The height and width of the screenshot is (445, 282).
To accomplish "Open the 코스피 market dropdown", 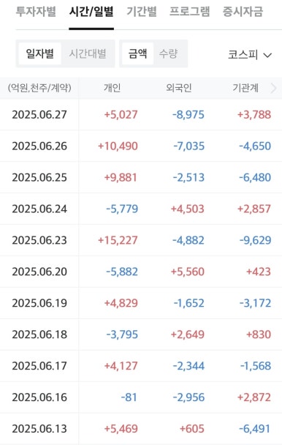I will click(x=250, y=54).
